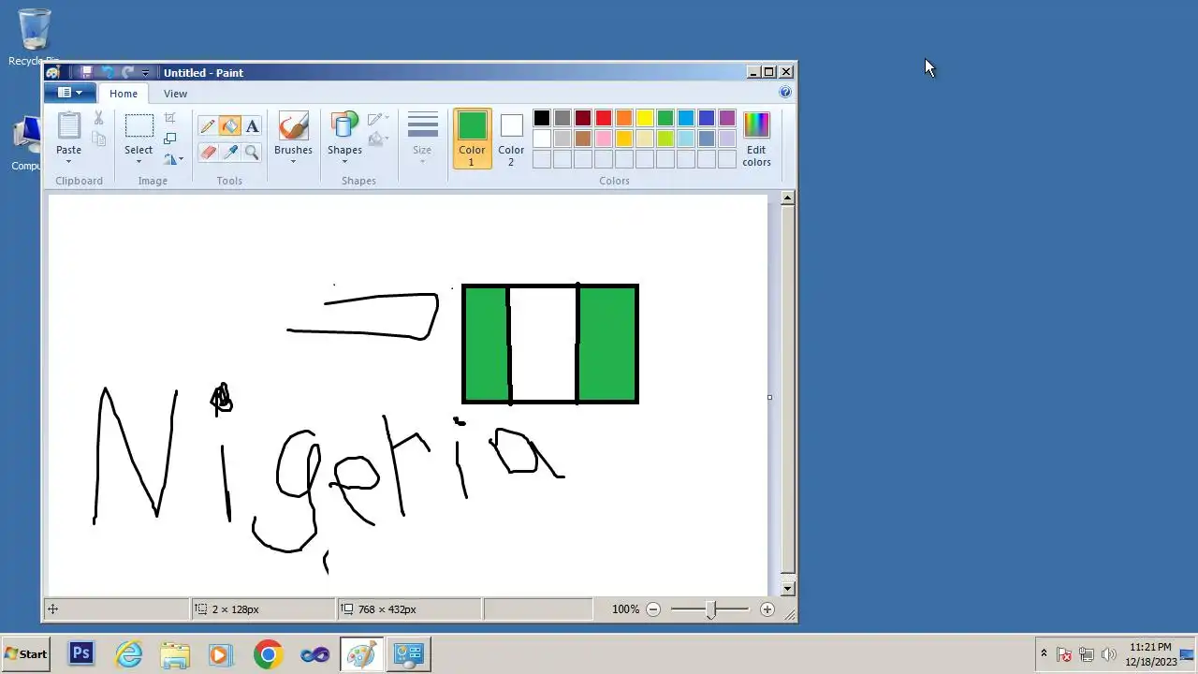This screenshot has width=1198, height=674.
Task: Click the Resize icon in Image group
Action: [x=169, y=139]
